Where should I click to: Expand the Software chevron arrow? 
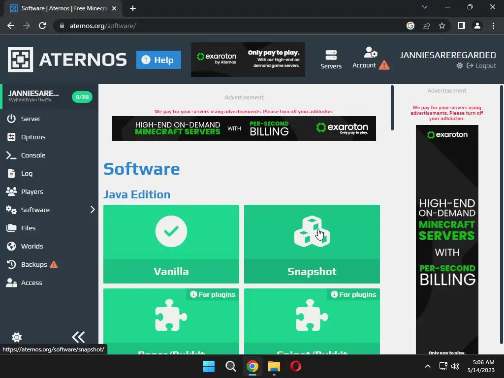[x=93, y=210]
